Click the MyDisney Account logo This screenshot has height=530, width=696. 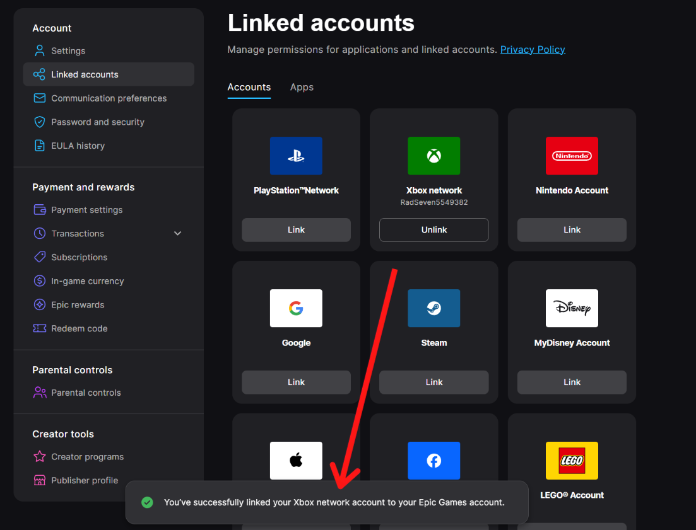coord(572,308)
